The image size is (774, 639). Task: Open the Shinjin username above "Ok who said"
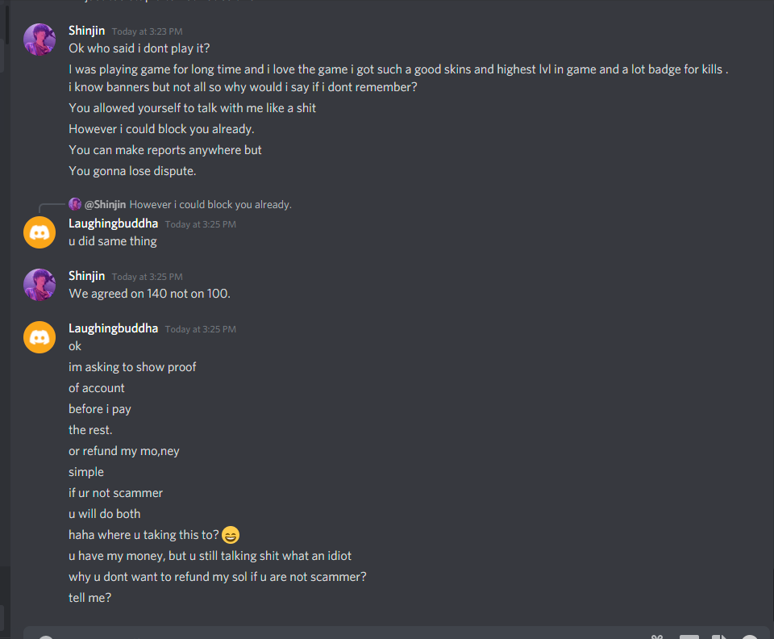point(87,31)
